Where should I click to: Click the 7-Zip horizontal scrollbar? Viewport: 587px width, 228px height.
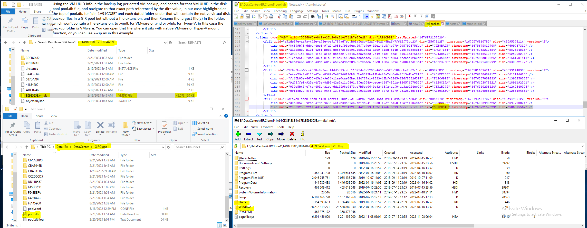coord(355,225)
